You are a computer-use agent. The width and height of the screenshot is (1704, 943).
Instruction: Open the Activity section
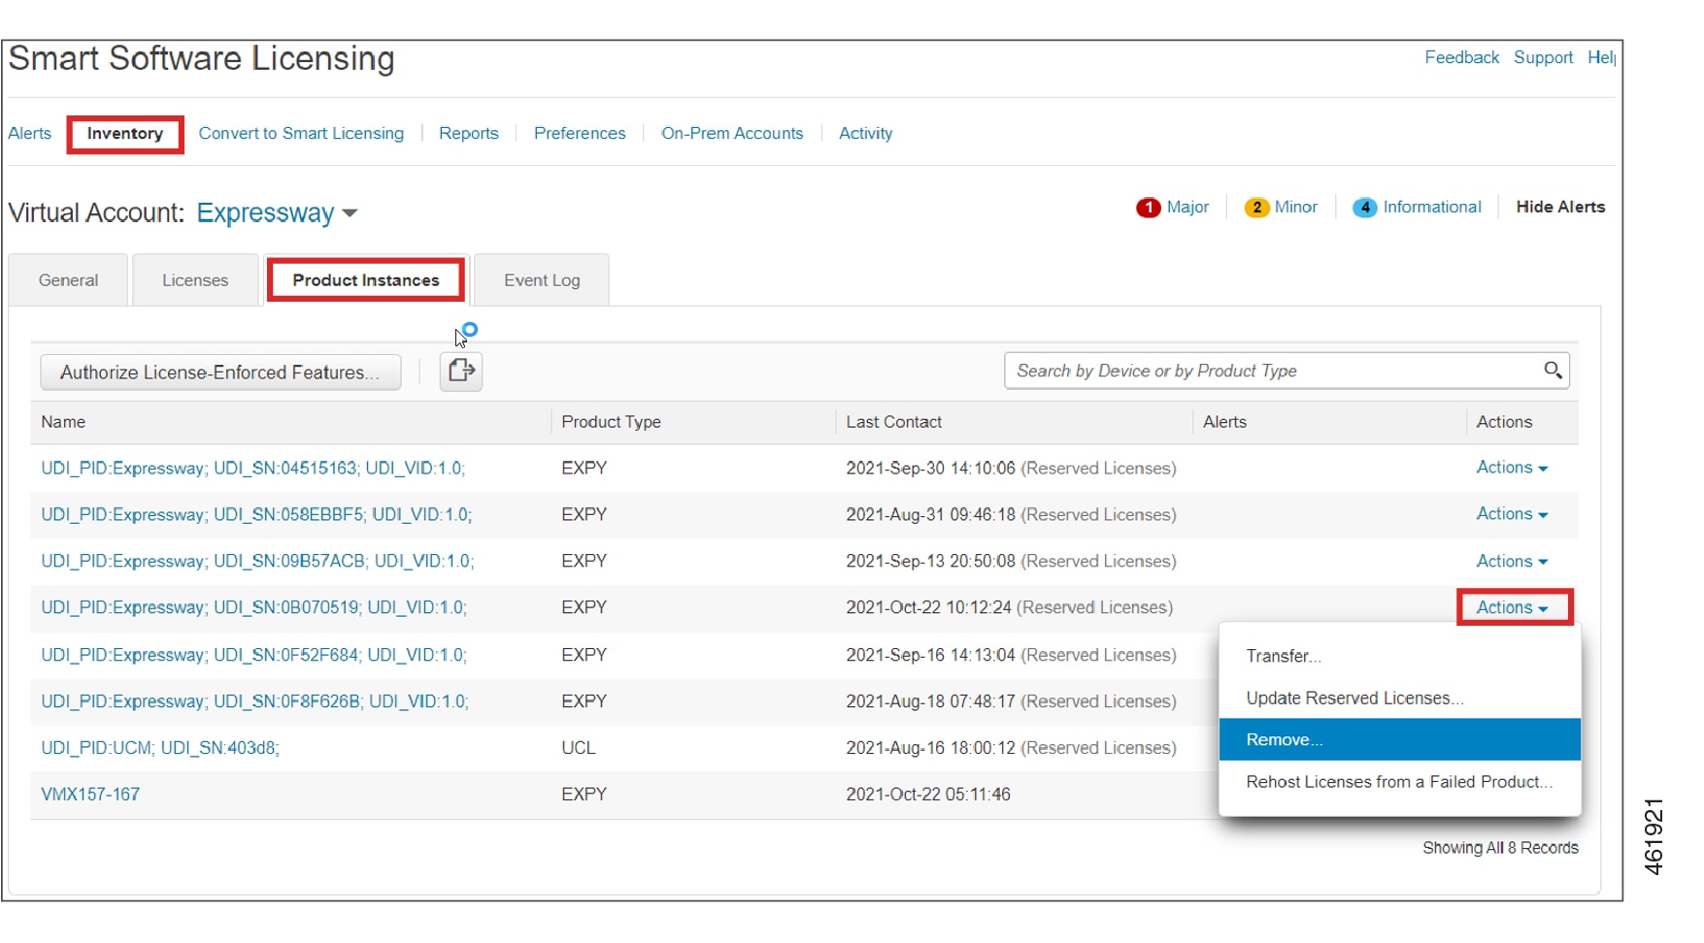click(x=865, y=134)
